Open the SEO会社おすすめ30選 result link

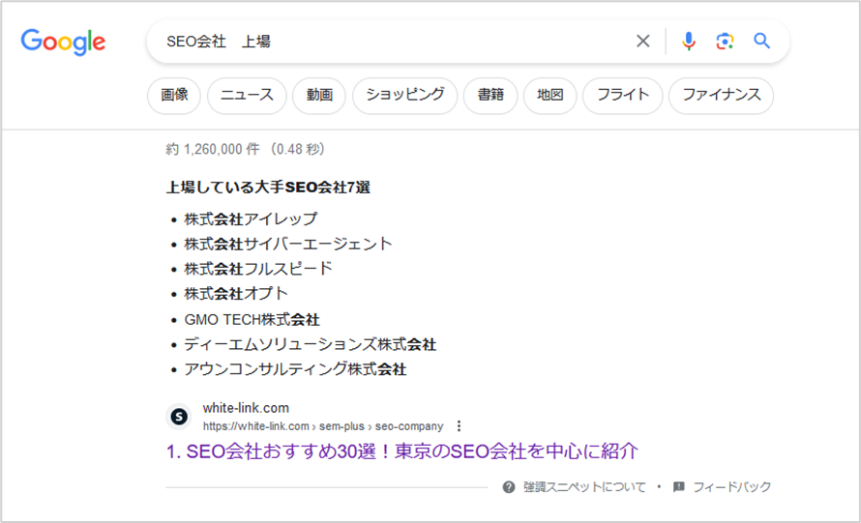(x=401, y=451)
